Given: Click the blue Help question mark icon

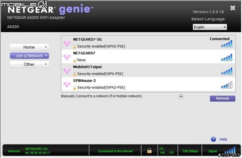Looking at the screenshot, I should (x=213, y=139).
